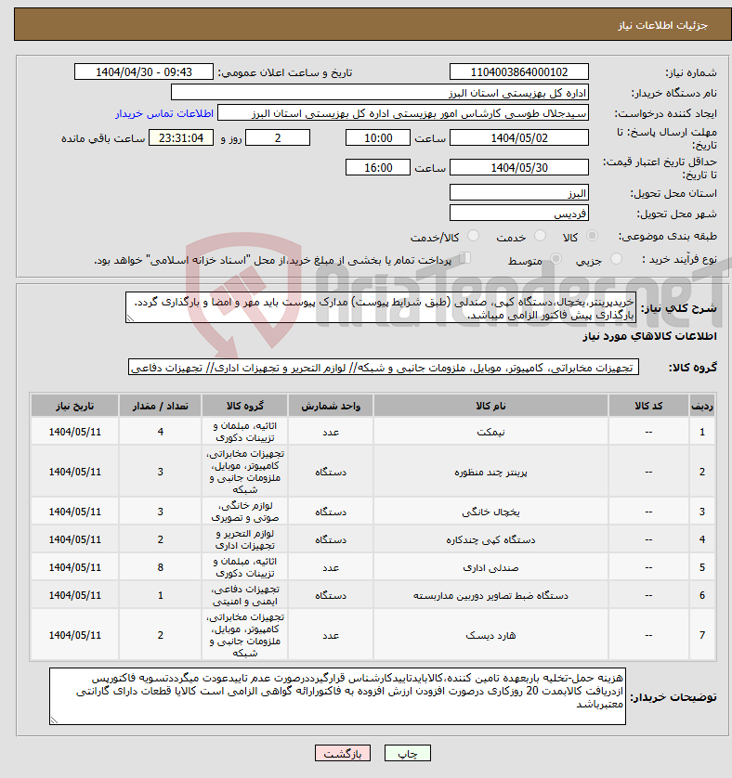Click the response deadline time 10:00
Screen dimensions: 732x778
[378, 138]
